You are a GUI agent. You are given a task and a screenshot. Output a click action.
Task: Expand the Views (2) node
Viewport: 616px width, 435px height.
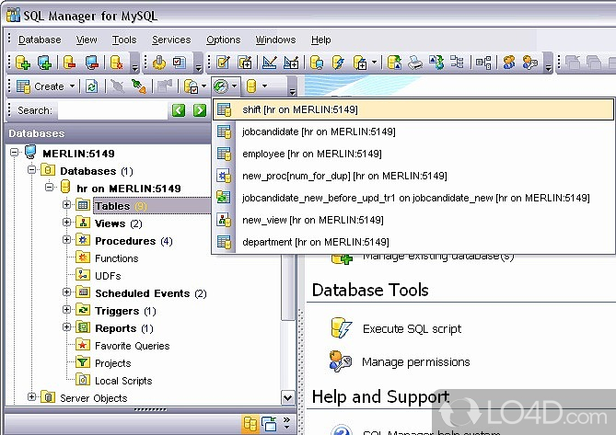[67, 223]
